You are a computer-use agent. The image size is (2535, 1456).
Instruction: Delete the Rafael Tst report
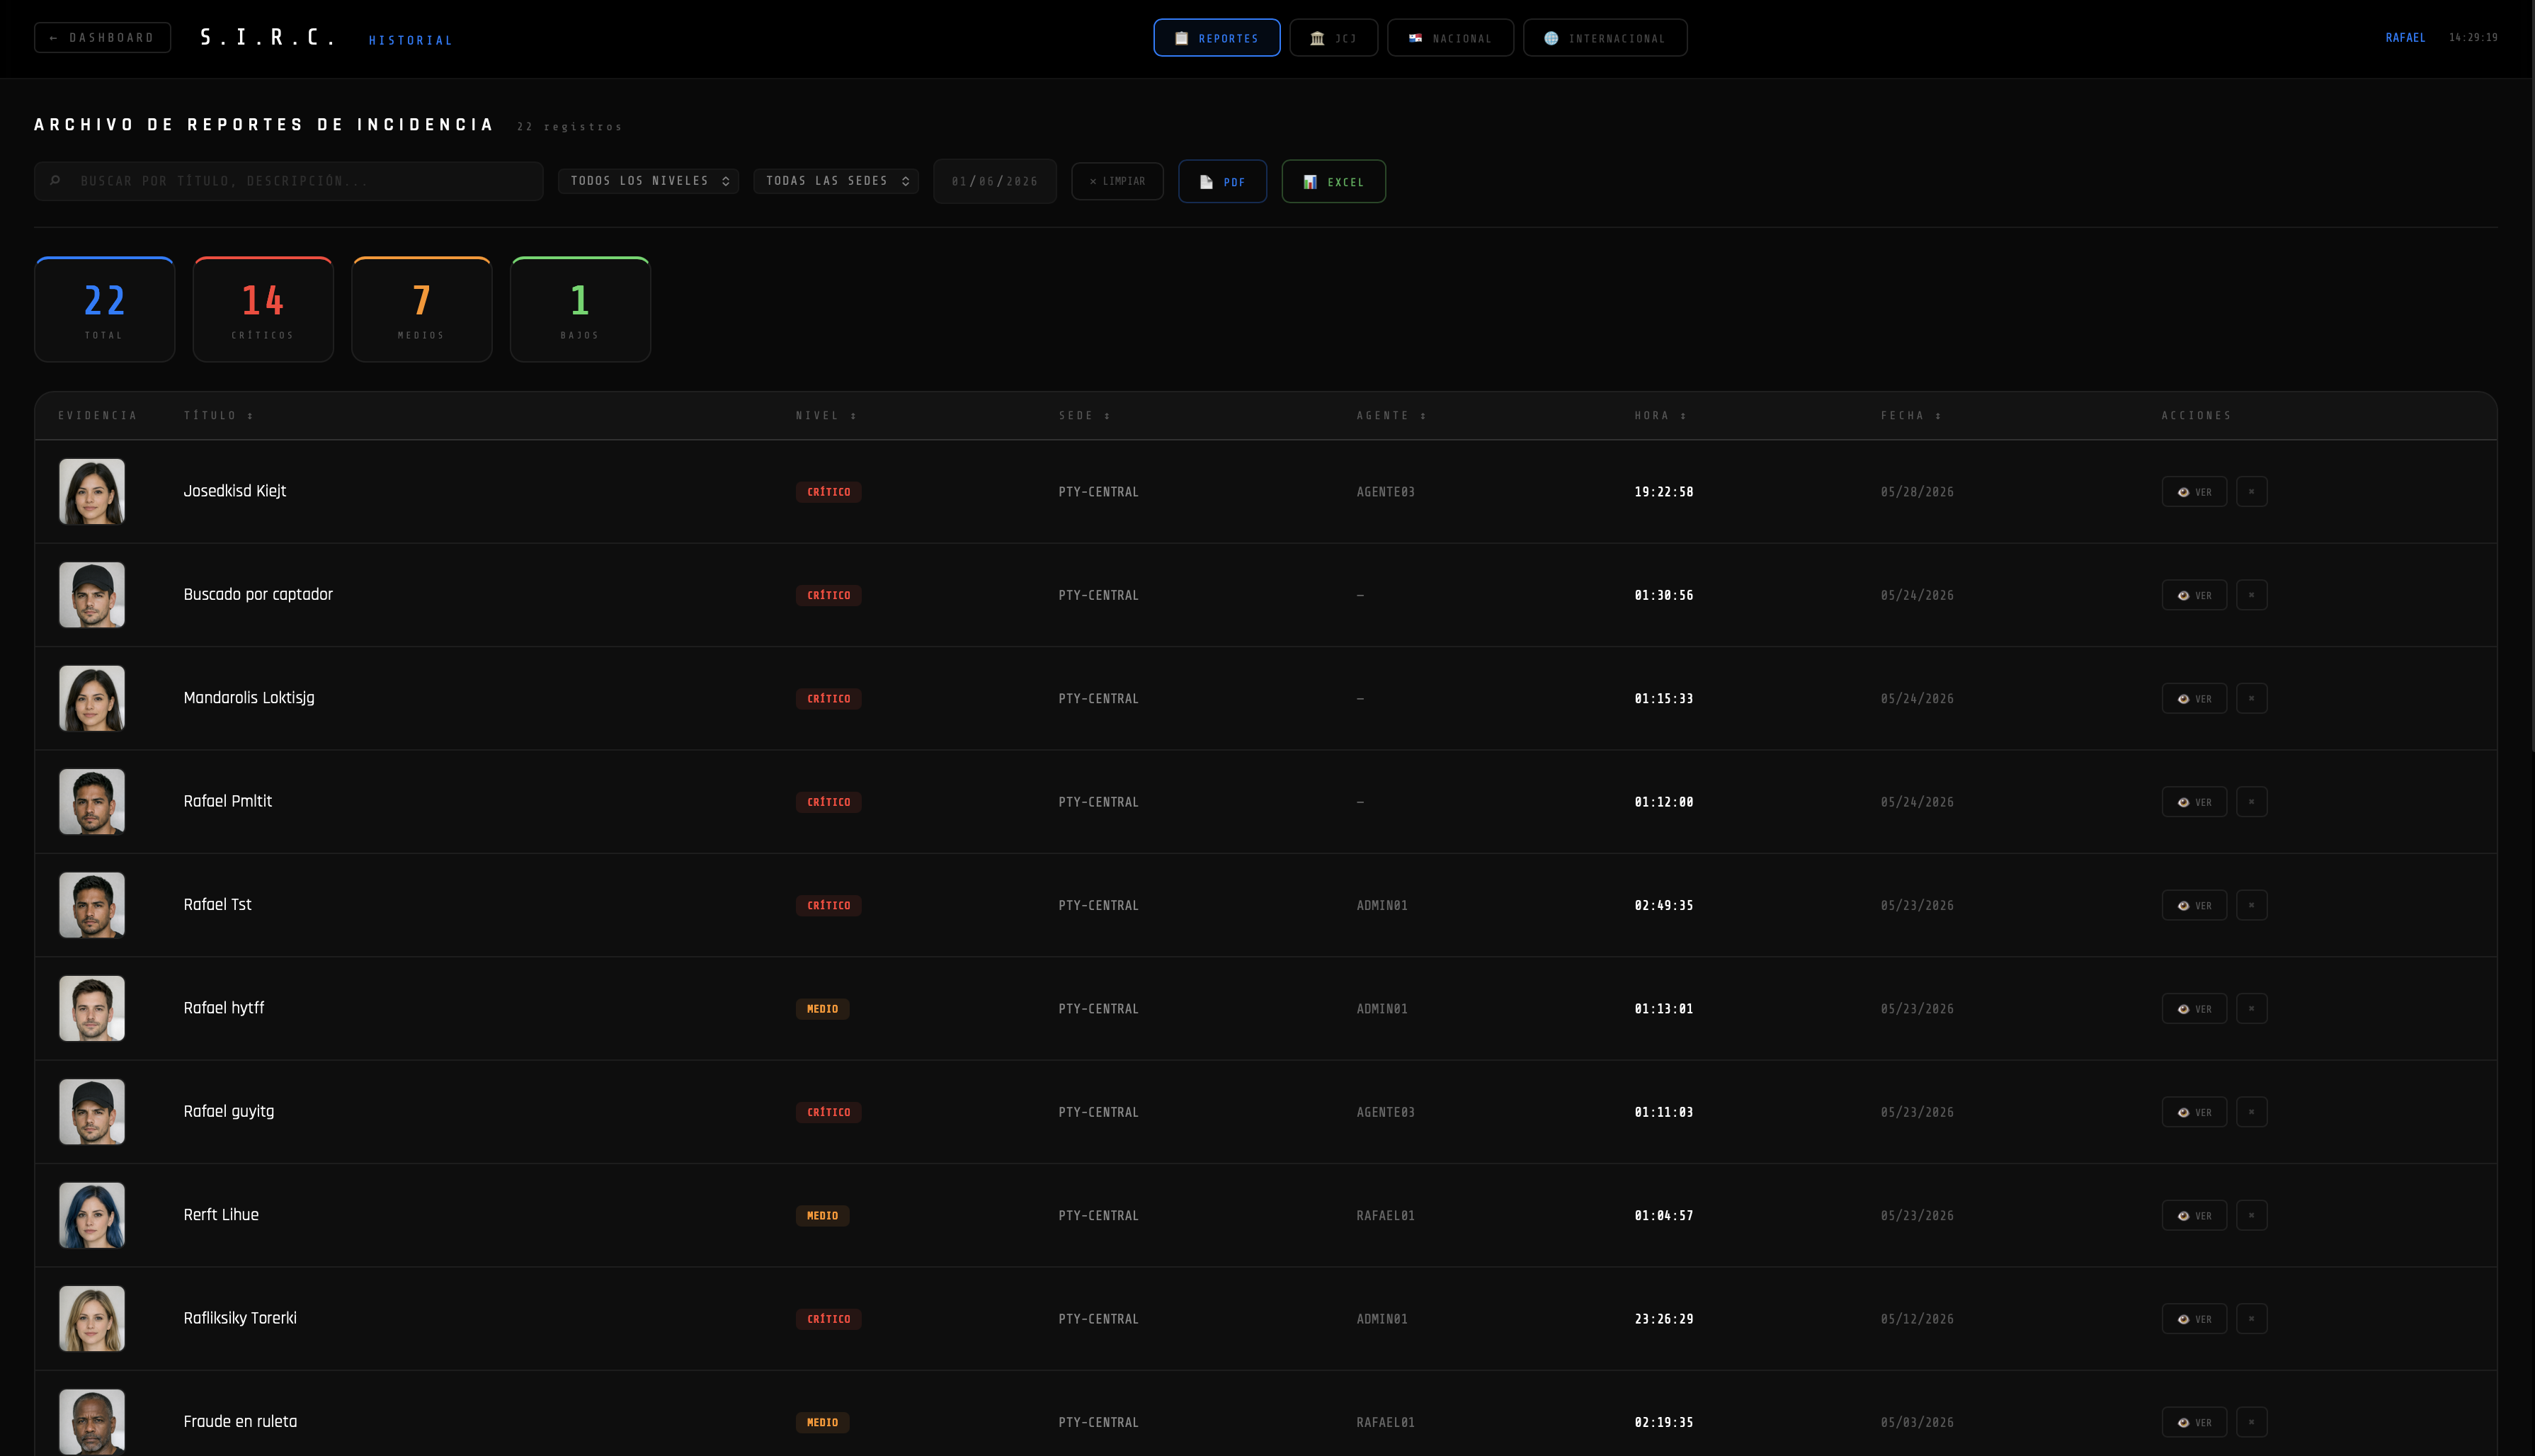pos(2251,905)
